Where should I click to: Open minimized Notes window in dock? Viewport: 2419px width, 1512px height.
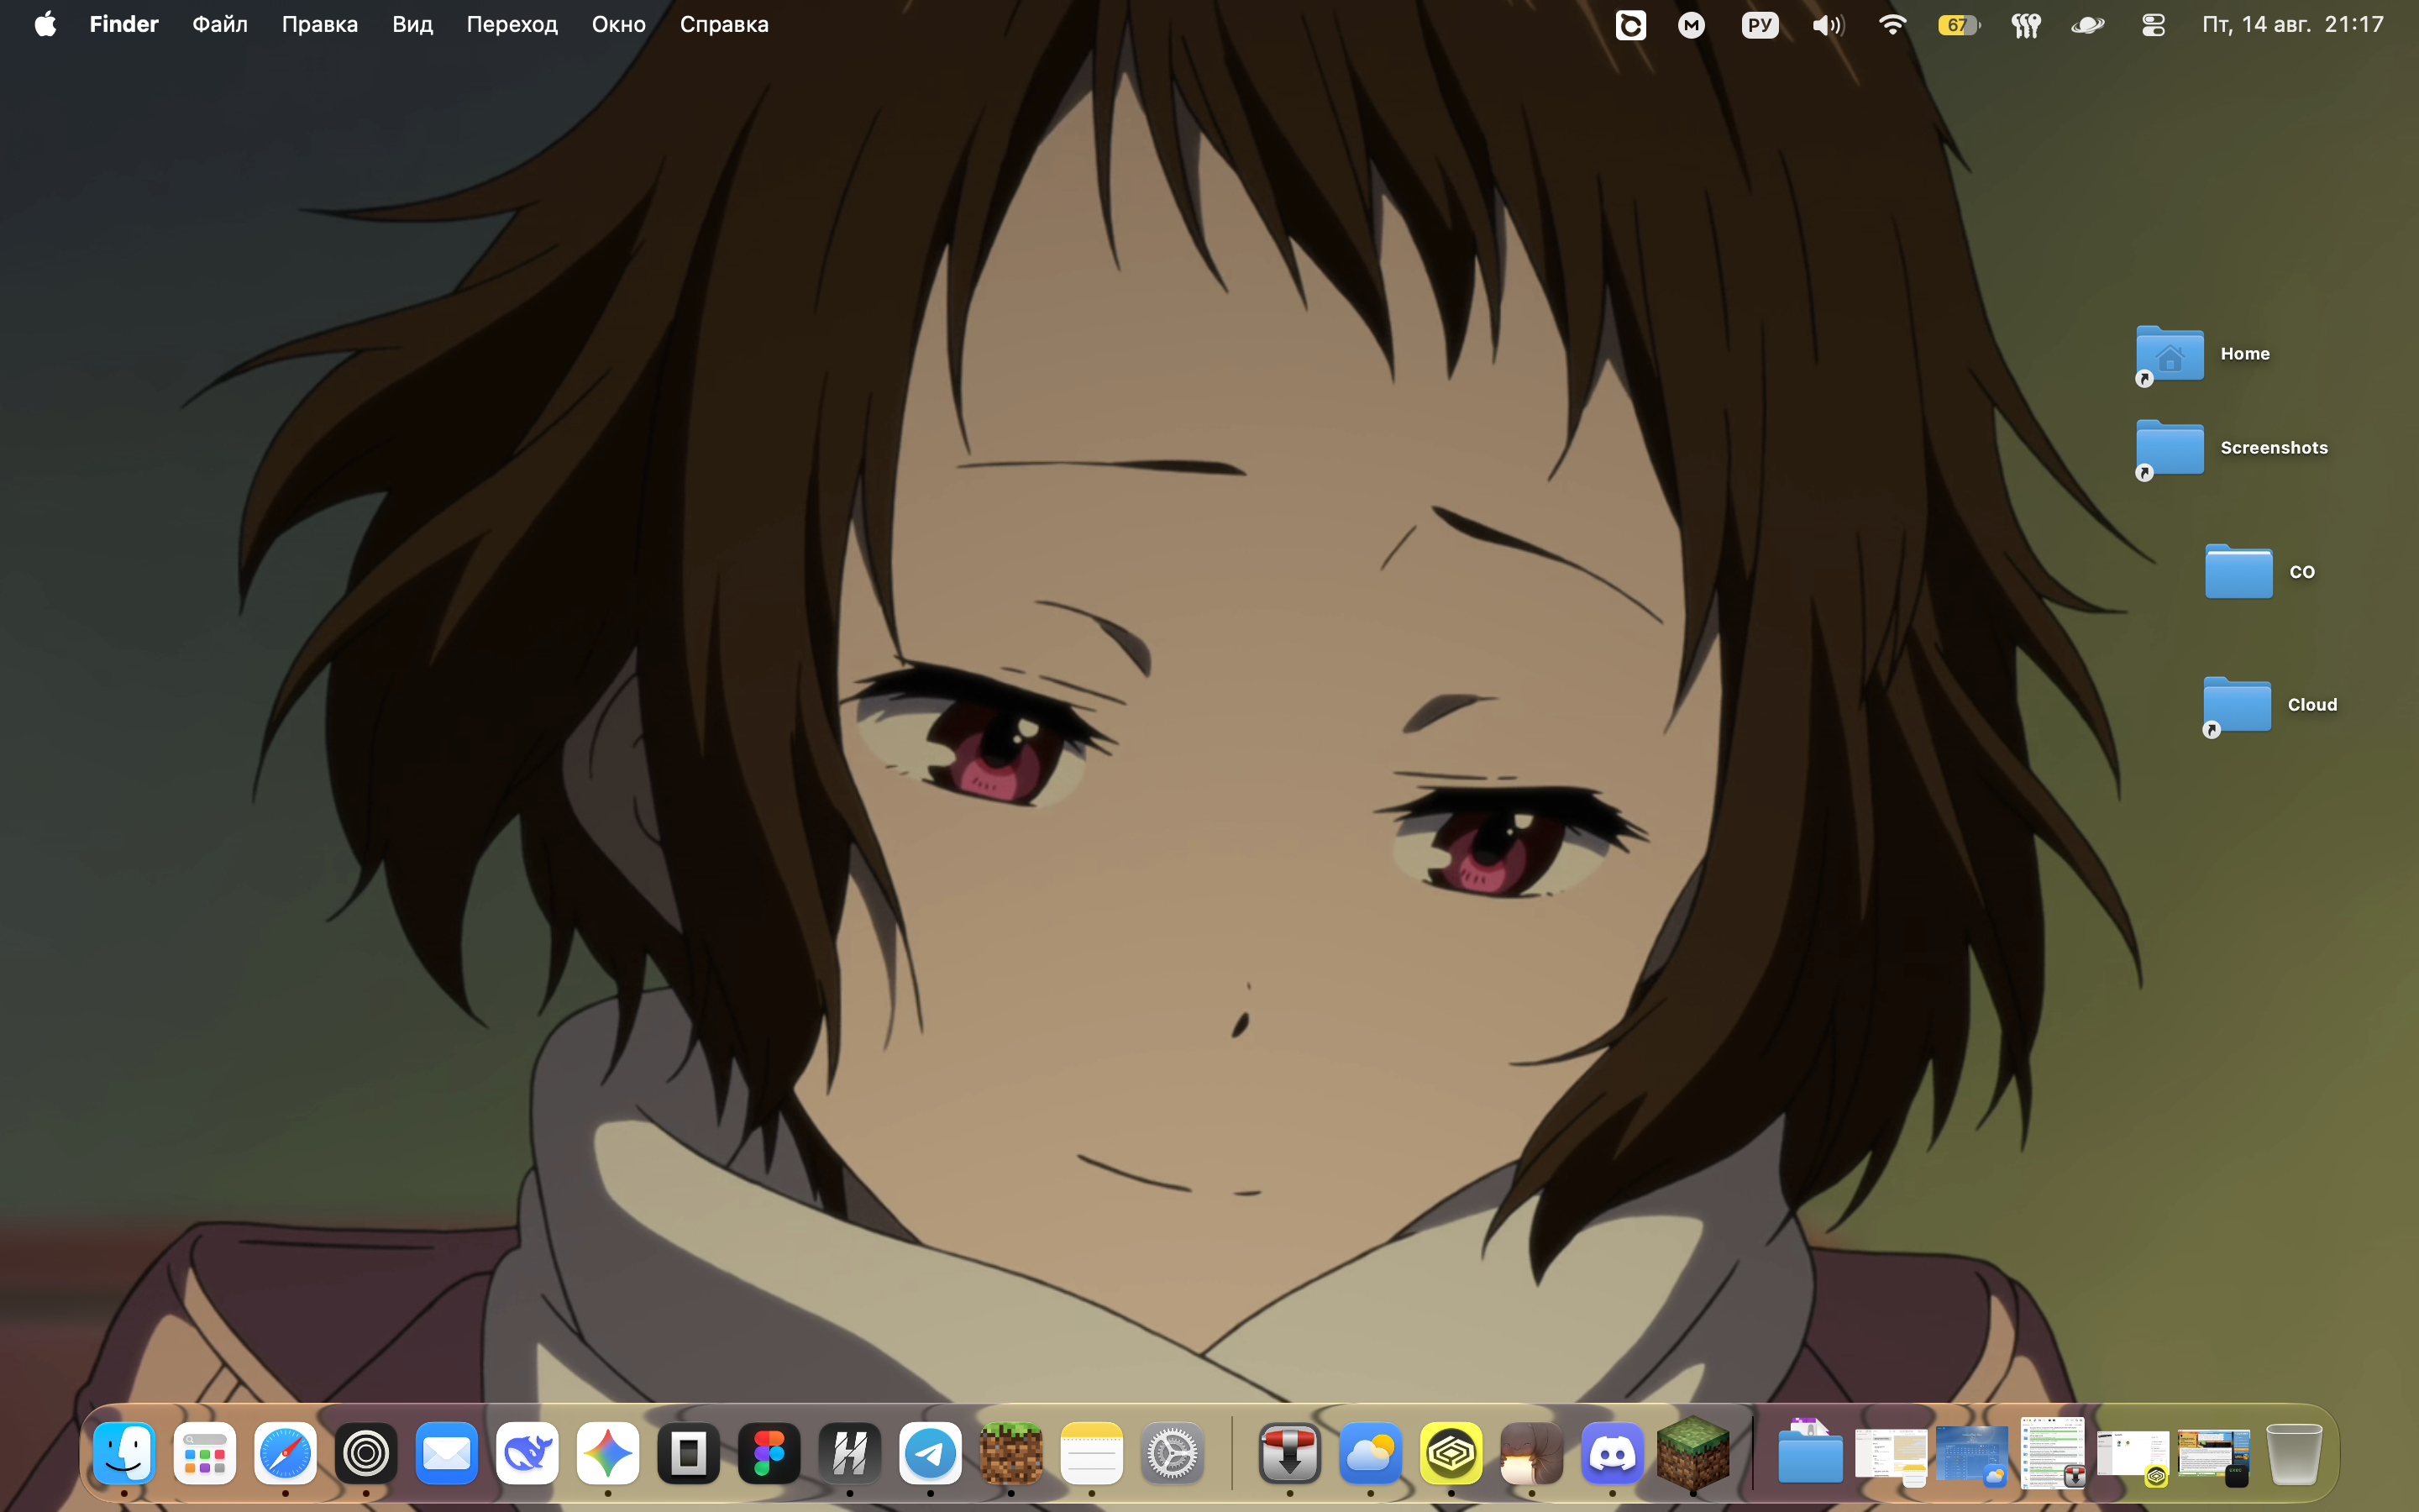tap(1892, 1452)
